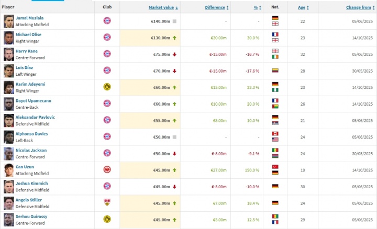Screen dimensions: 377x229
Task: Click Bayern crest in Harry Kane row
Action: 107,54
